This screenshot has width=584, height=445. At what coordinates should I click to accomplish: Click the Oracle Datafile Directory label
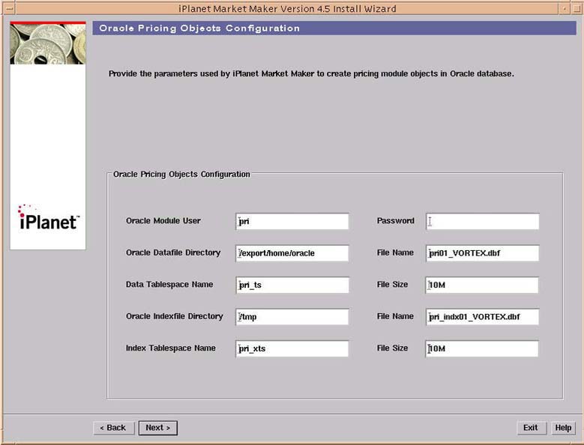[x=173, y=252]
